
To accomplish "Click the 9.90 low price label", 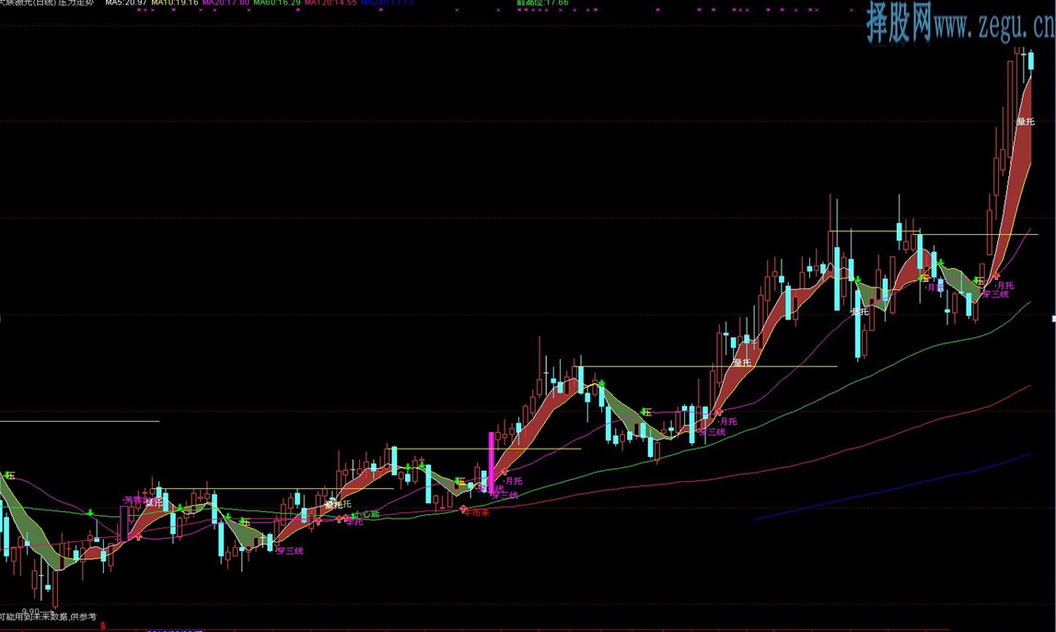I will pos(31,612).
